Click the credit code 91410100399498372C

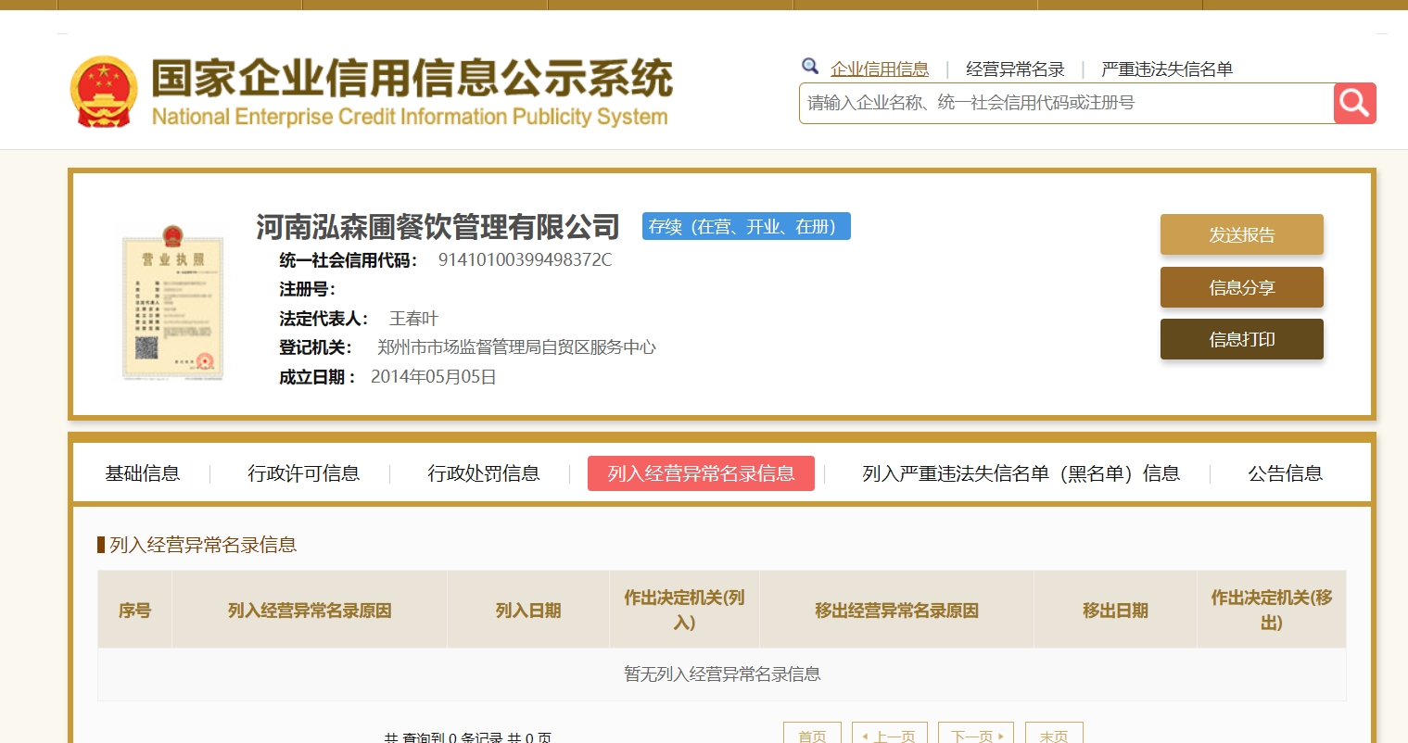point(526,260)
